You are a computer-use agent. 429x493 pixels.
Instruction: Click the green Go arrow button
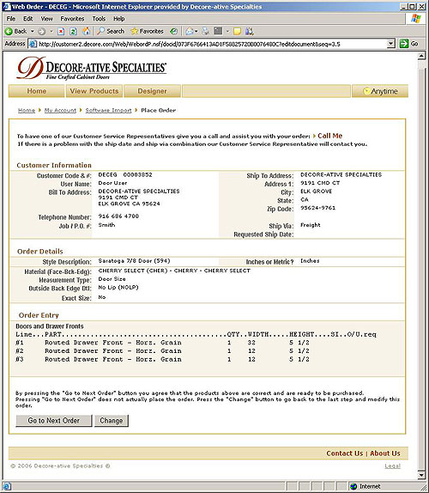coord(403,44)
